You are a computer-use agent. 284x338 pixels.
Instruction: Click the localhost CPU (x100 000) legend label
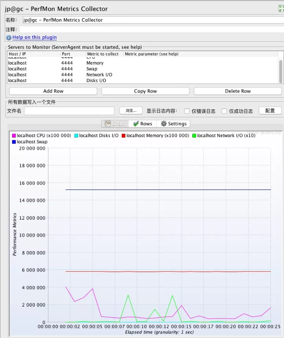pos(44,135)
